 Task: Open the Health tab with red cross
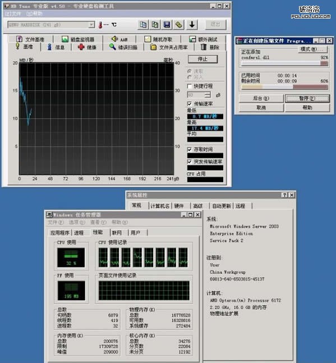pos(87,47)
